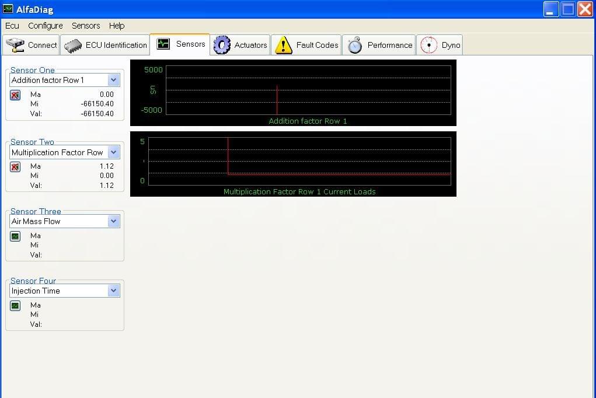Screen dimensions: 596x398
Task: Select the Sensors tab label
Action: coord(190,44)
